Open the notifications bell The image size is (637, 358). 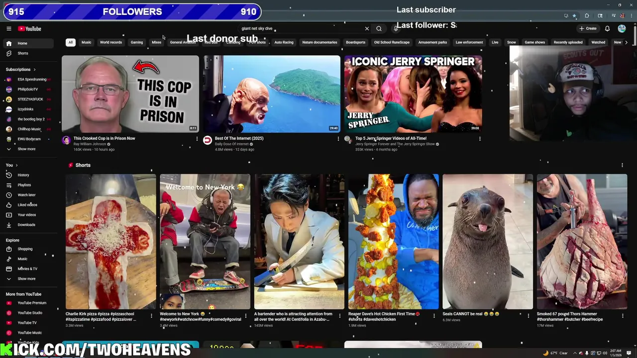607,29
